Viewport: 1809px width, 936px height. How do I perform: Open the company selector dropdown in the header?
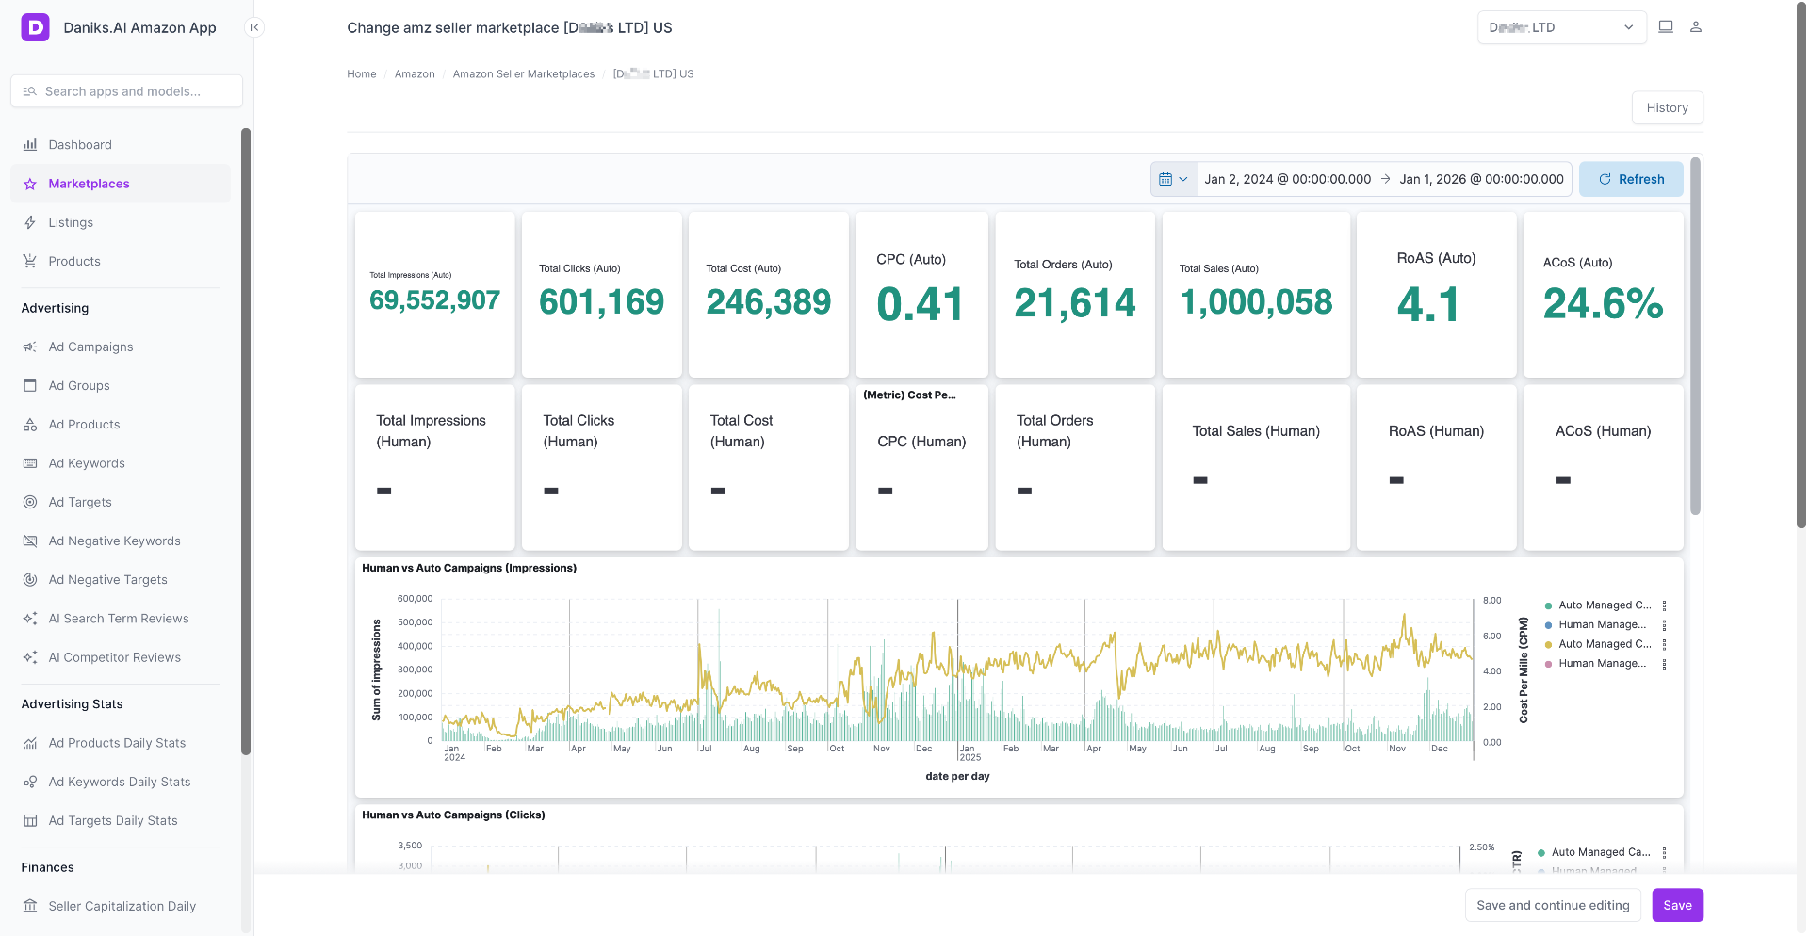tap(1561, 27)
